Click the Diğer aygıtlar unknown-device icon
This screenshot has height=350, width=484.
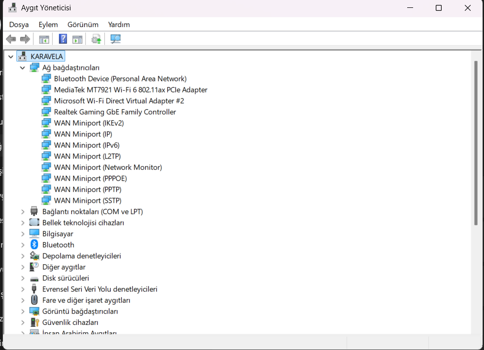34,267
